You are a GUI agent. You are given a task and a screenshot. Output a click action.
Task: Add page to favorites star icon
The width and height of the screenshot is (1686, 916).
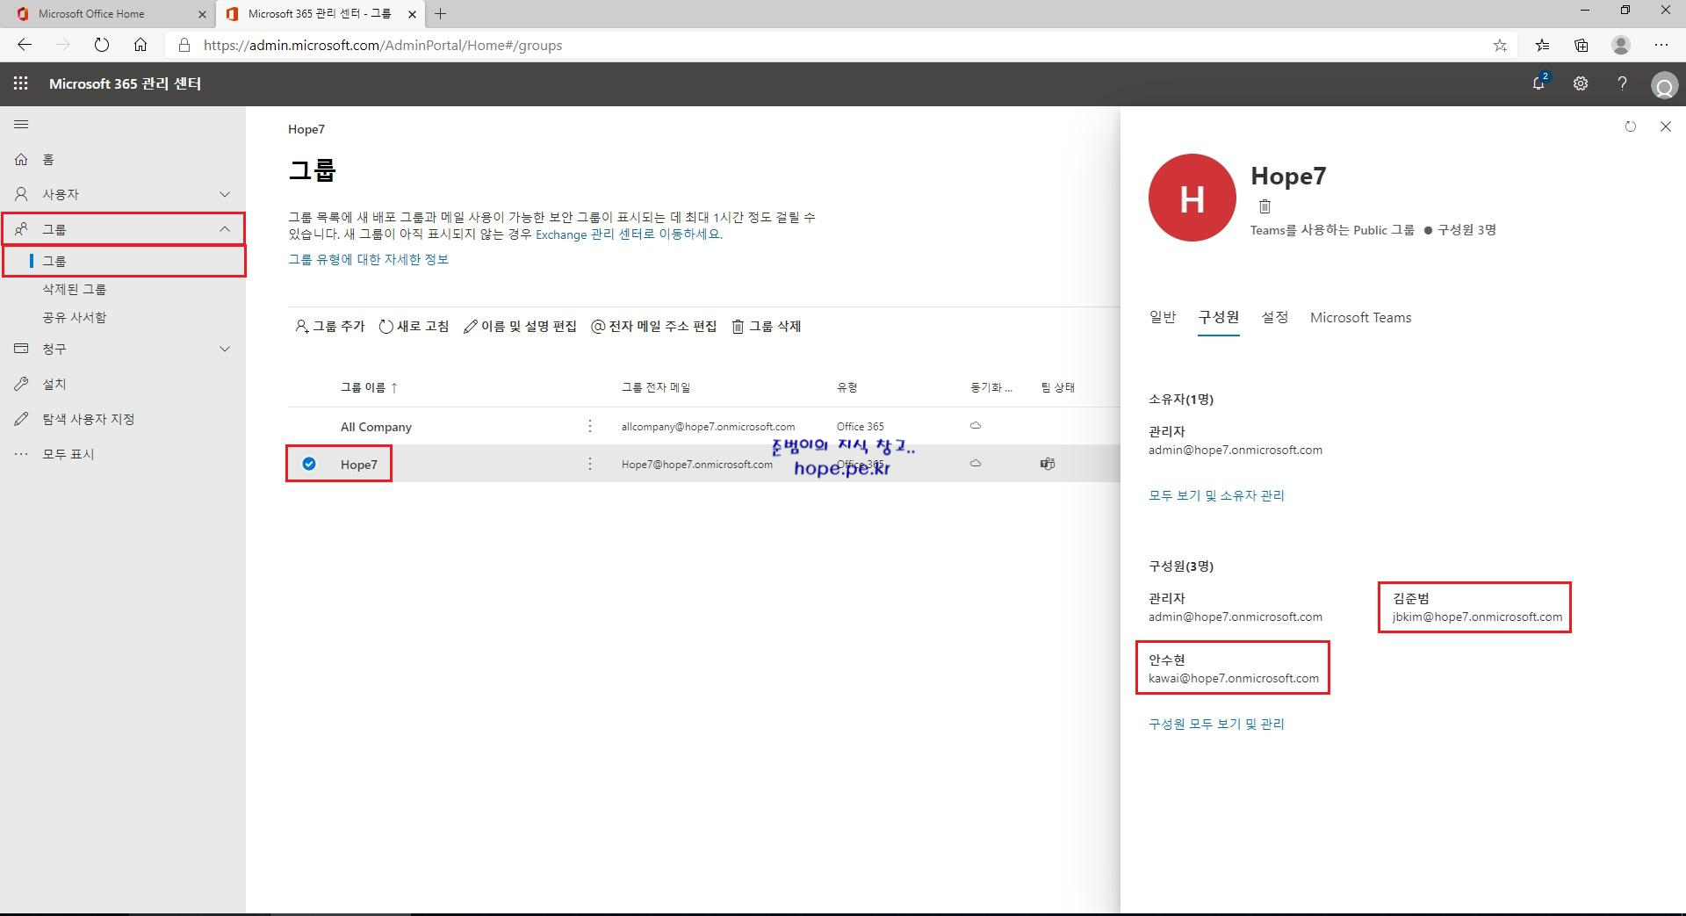point(1500,45)
